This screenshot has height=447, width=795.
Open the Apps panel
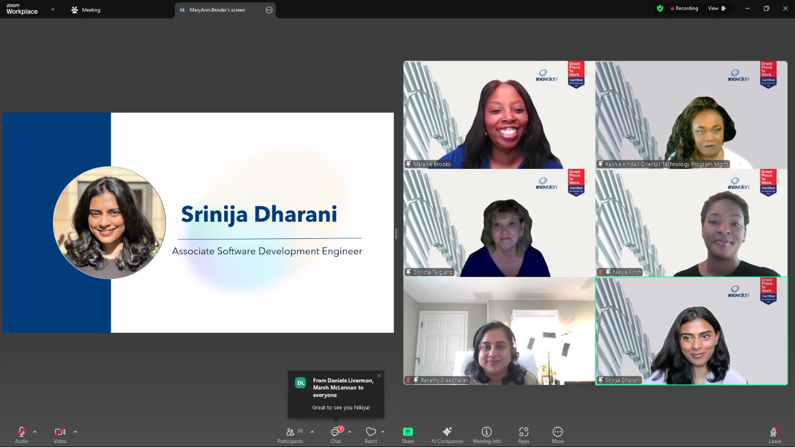pyautogui.click(x=523, y=434)
